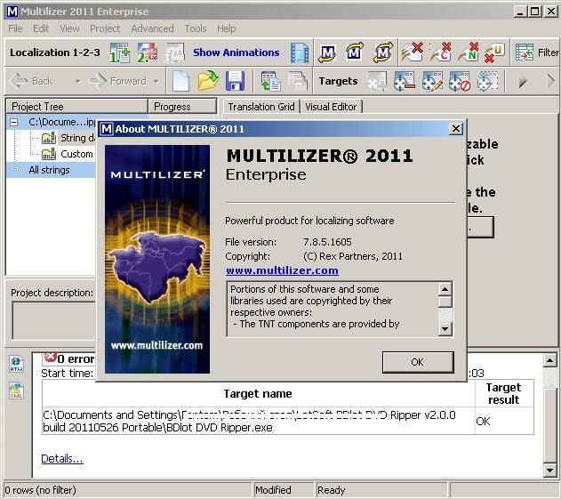
Task: Click the dark right arrow toolbar button
Action: click(523, 81)
